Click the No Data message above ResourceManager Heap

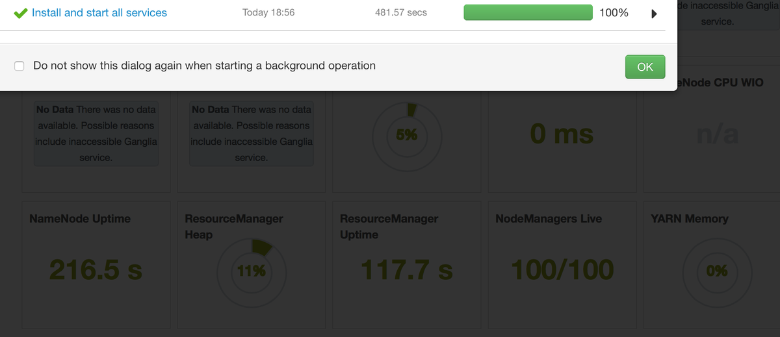[x=251, y=134]
